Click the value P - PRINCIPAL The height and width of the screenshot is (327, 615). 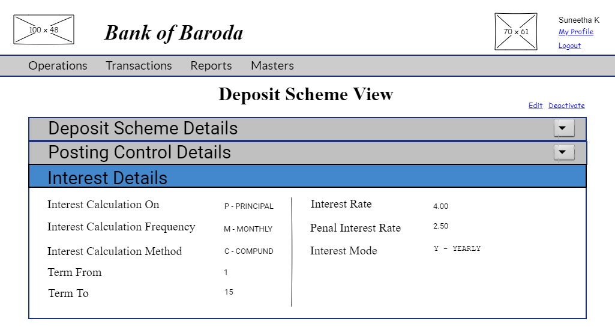coord(248,206)
